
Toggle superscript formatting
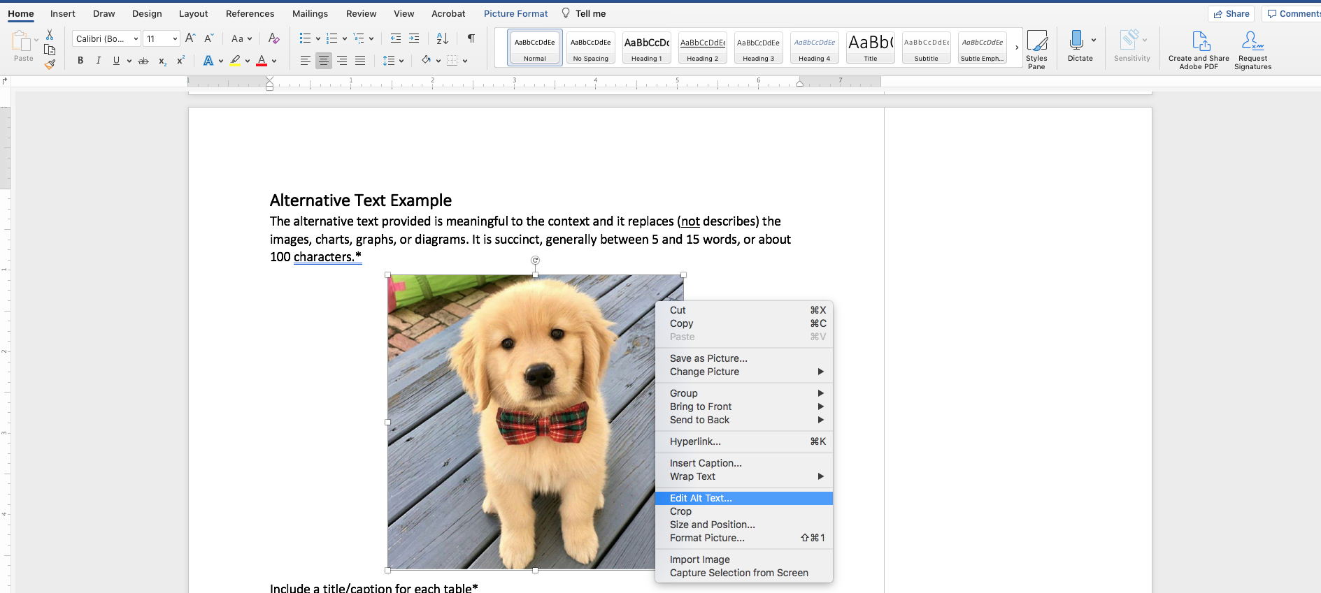coord(180,61)
